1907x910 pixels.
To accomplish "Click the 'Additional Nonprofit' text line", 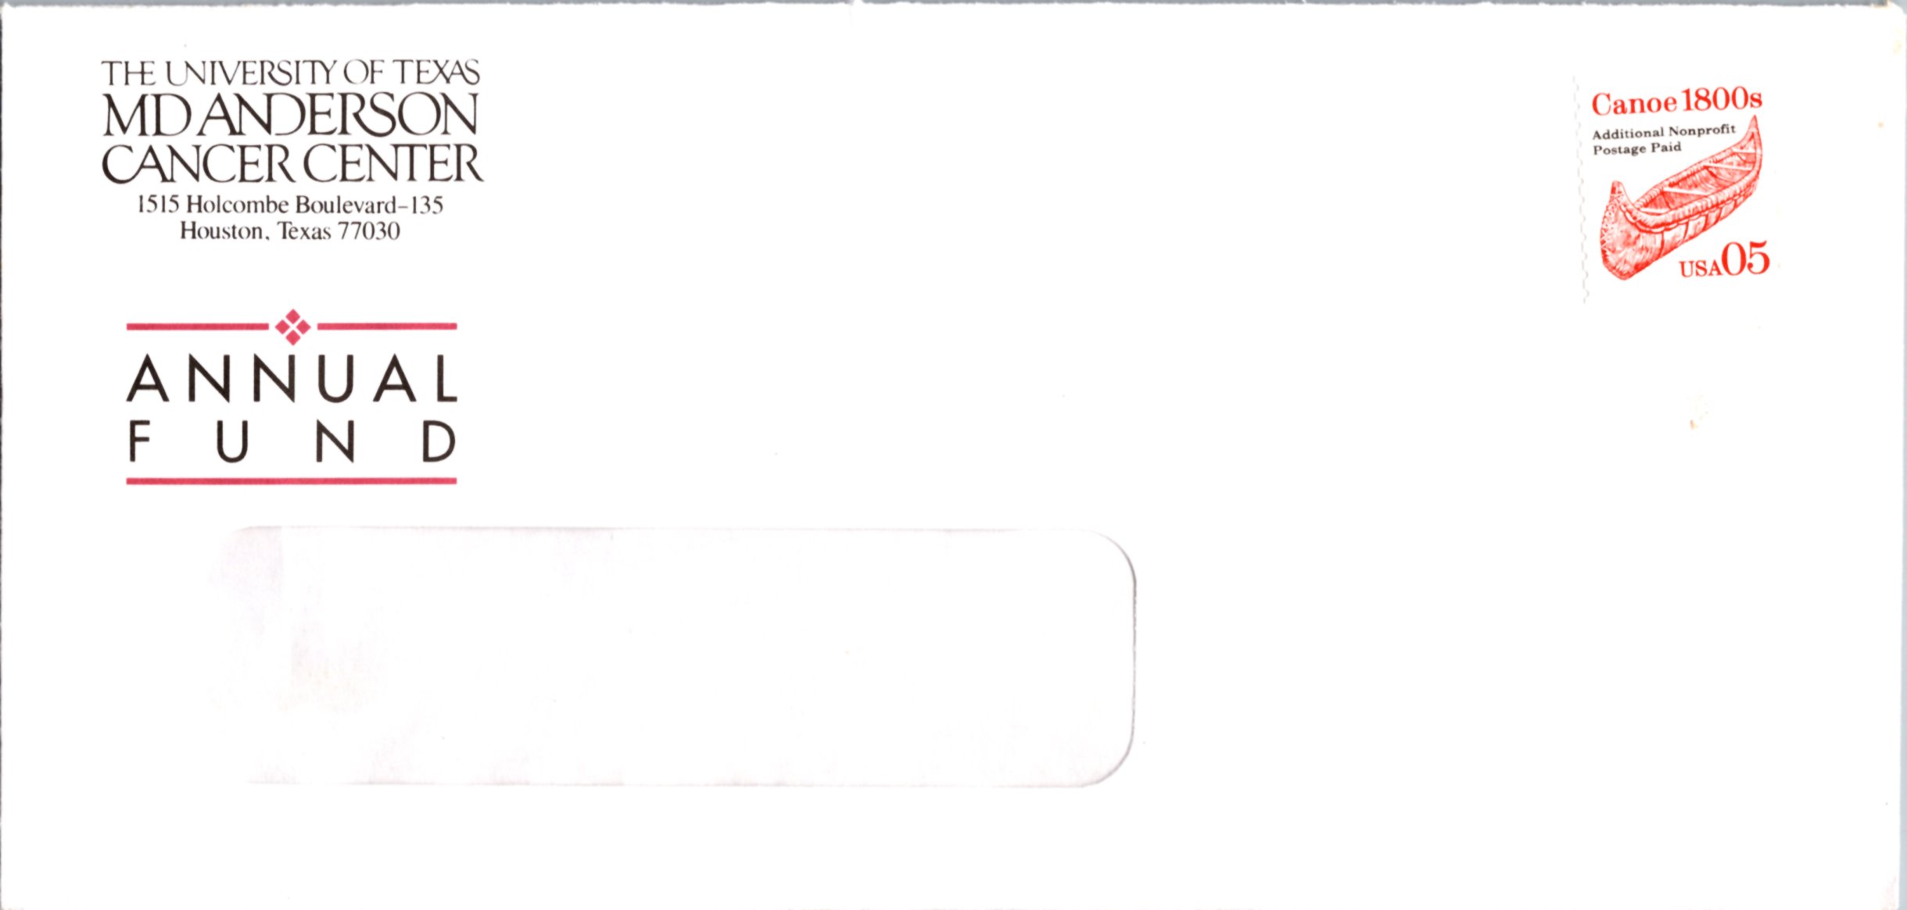I will (1663, 132).
